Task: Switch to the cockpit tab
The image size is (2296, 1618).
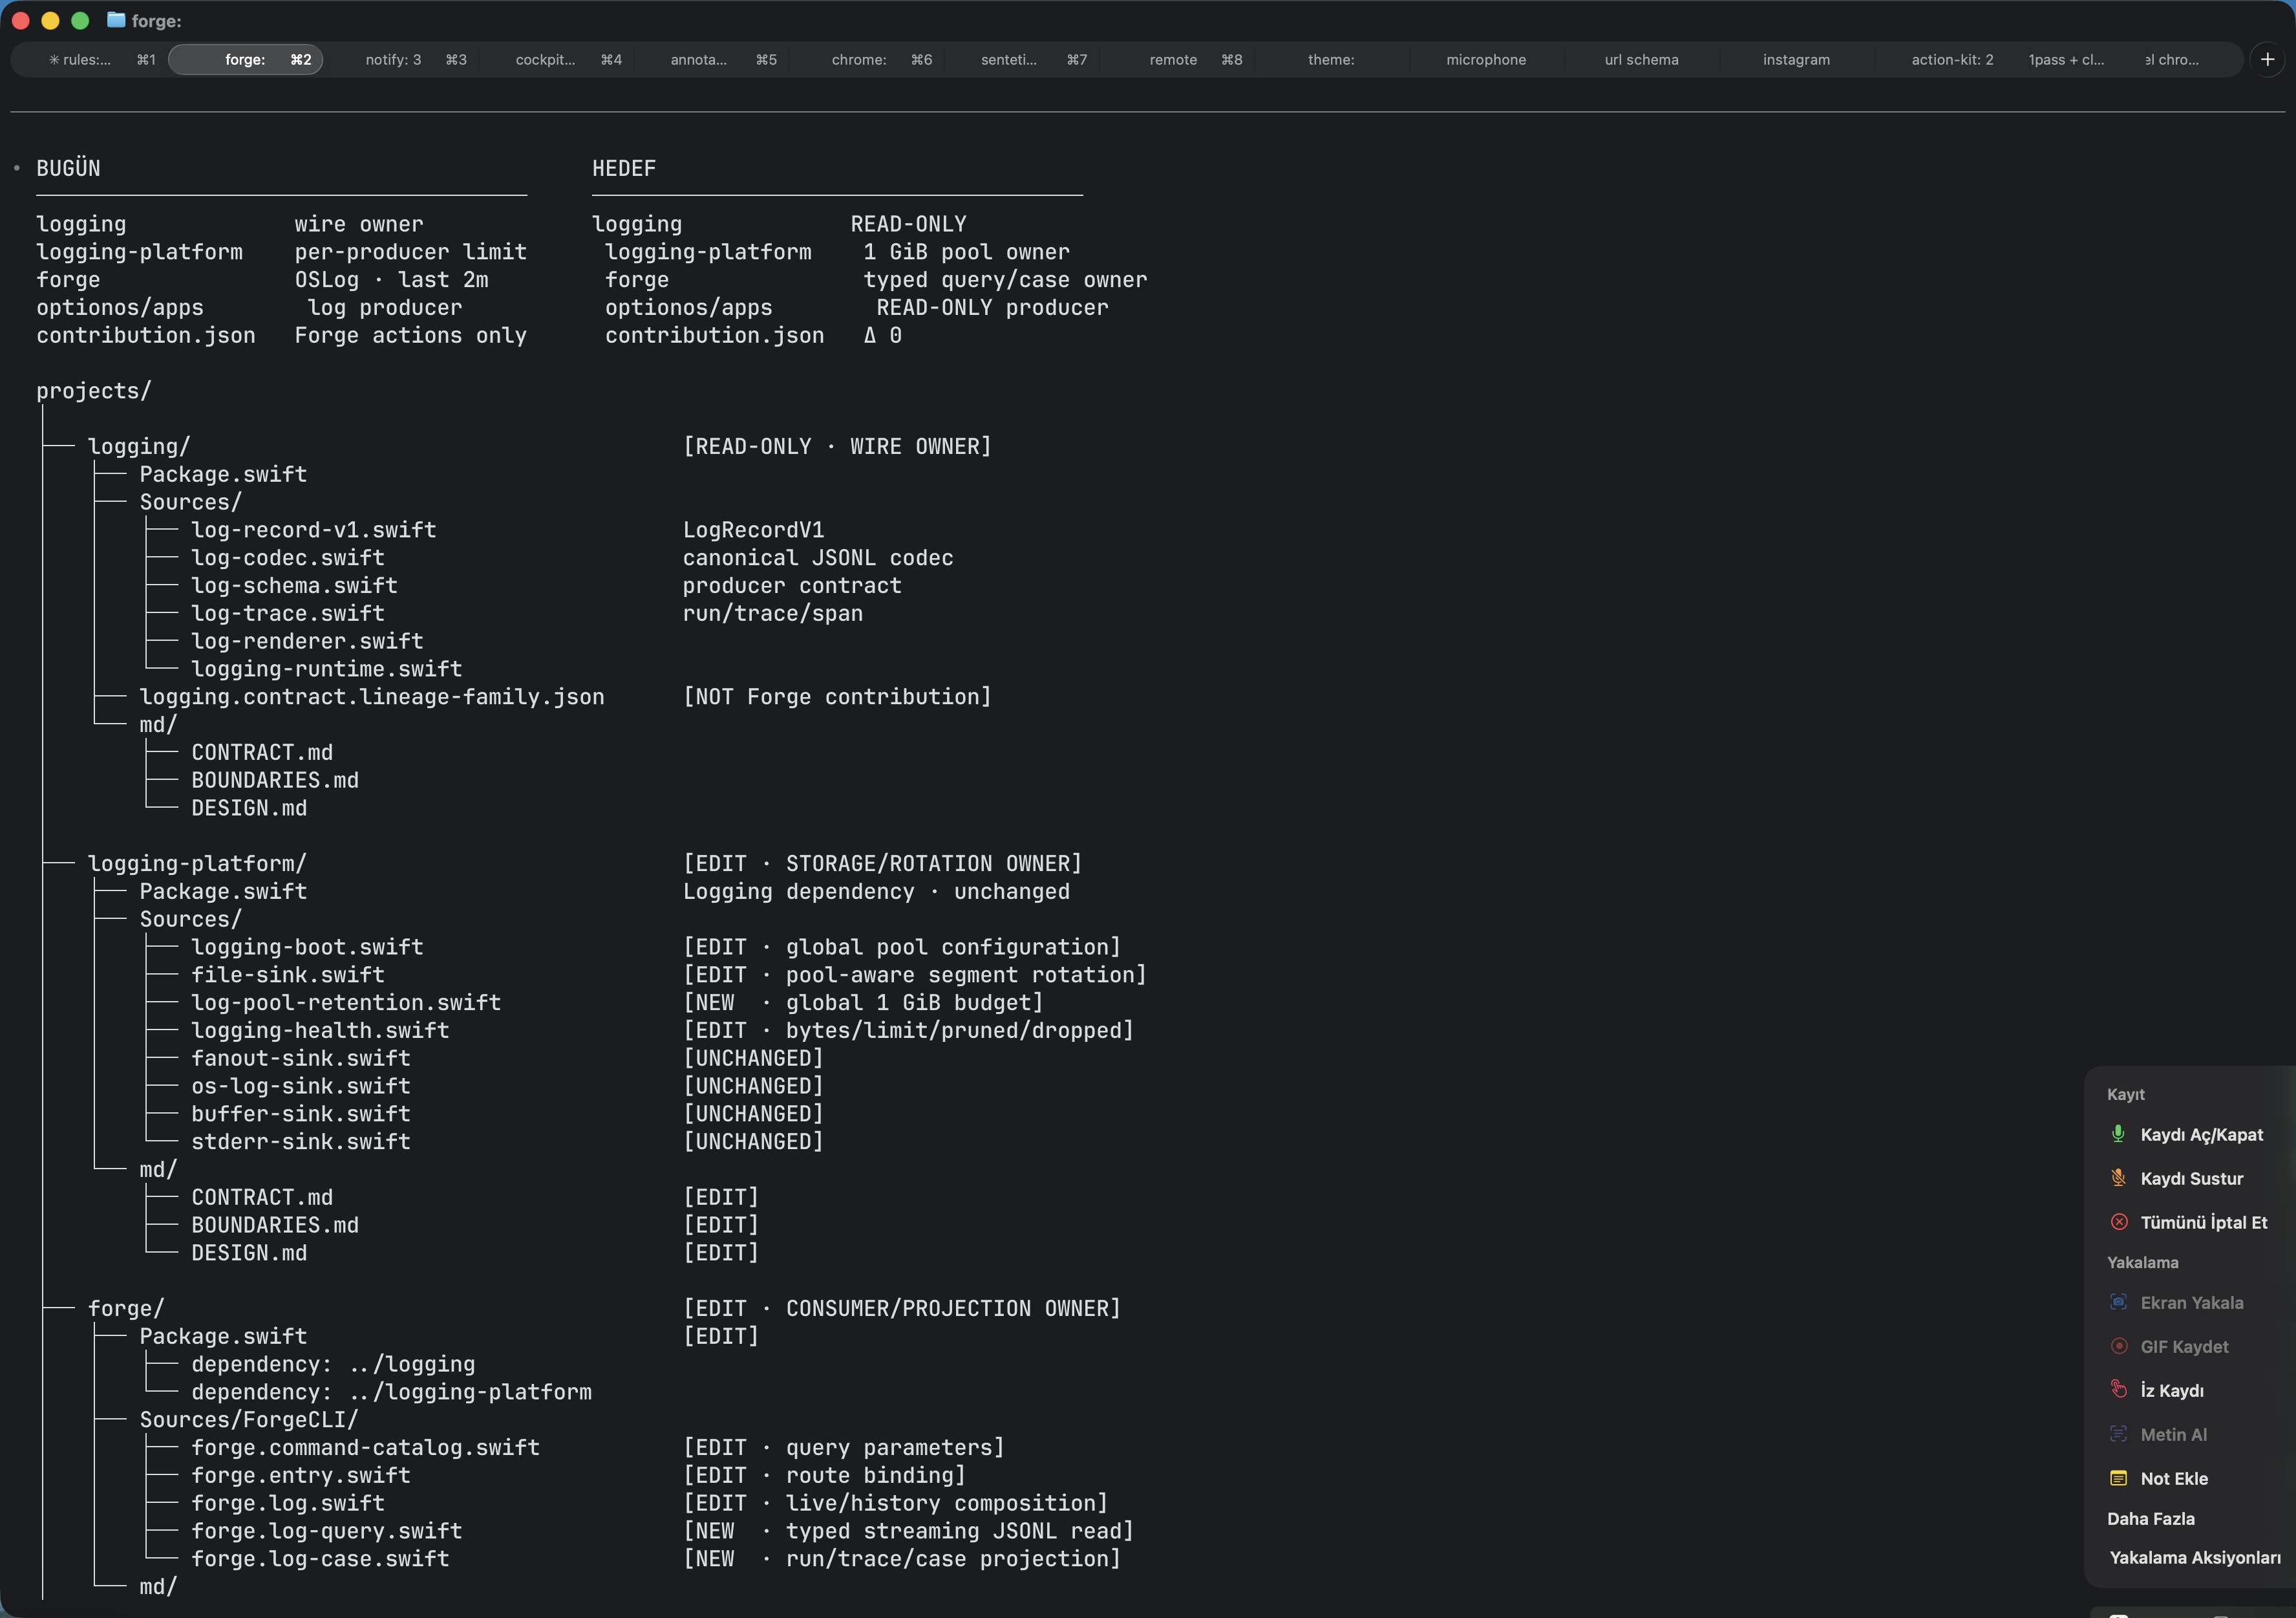Action: (x=556, y=59)
